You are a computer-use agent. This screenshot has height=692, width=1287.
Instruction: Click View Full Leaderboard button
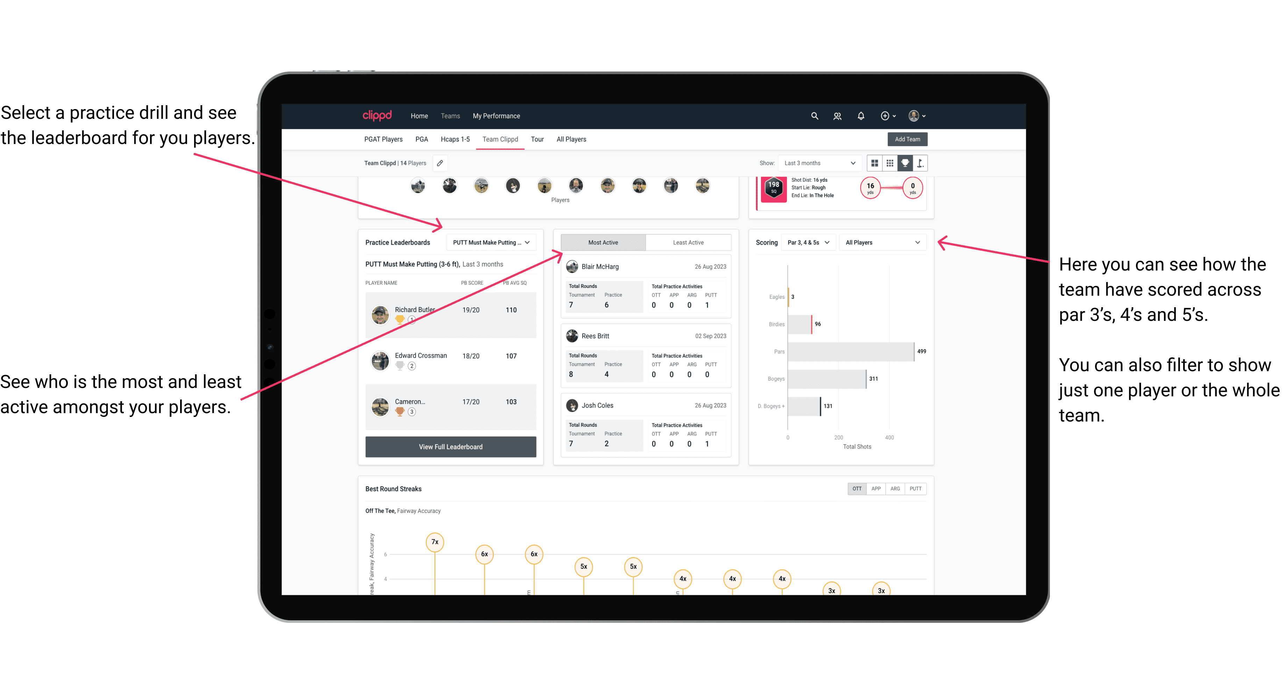(450, 447)
